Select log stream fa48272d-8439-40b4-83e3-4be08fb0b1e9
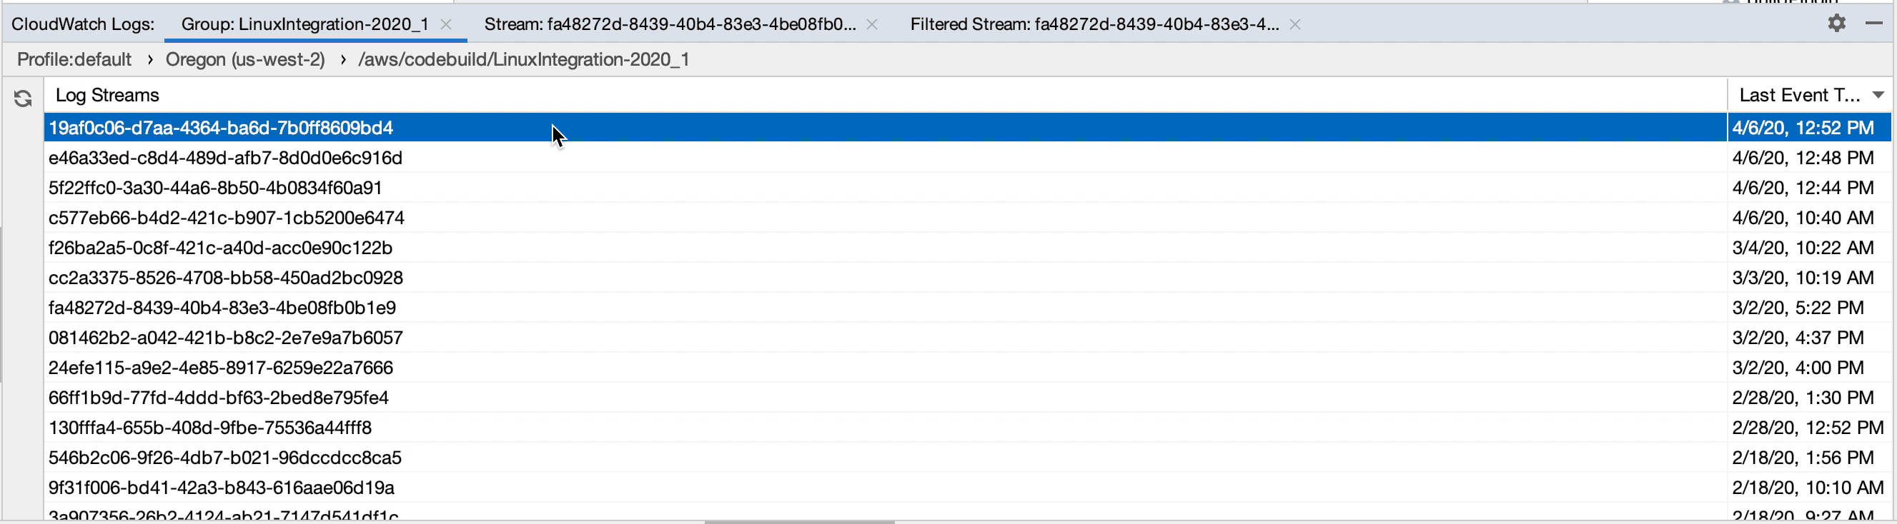 coord(222,308)
